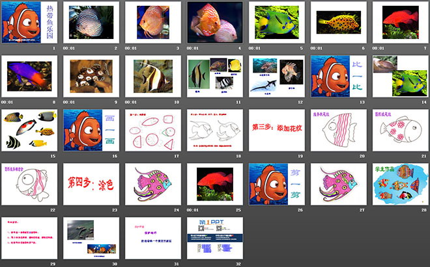Select slide 24 with colored pink fish
Viewport: 430px width, 267px height.
pos(153,184)
